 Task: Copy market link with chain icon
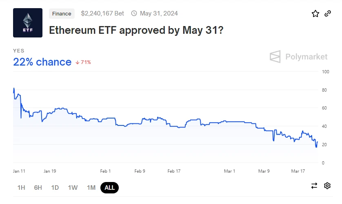327,14
